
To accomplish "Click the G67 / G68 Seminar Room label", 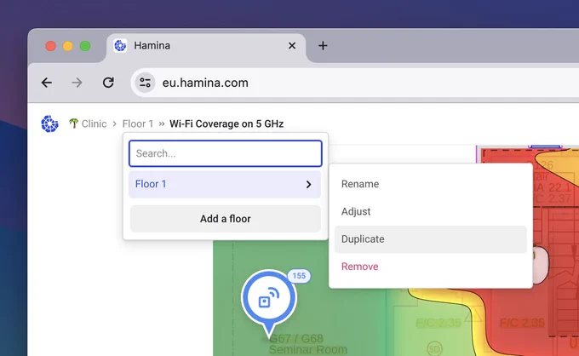I will click(308, 344).
